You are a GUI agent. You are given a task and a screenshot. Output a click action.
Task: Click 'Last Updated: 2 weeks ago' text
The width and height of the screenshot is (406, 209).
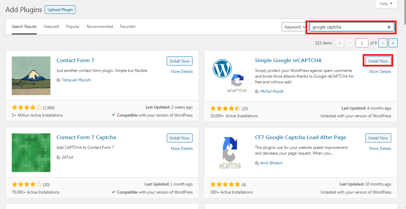pyautogui.click(x=169, y=107)
